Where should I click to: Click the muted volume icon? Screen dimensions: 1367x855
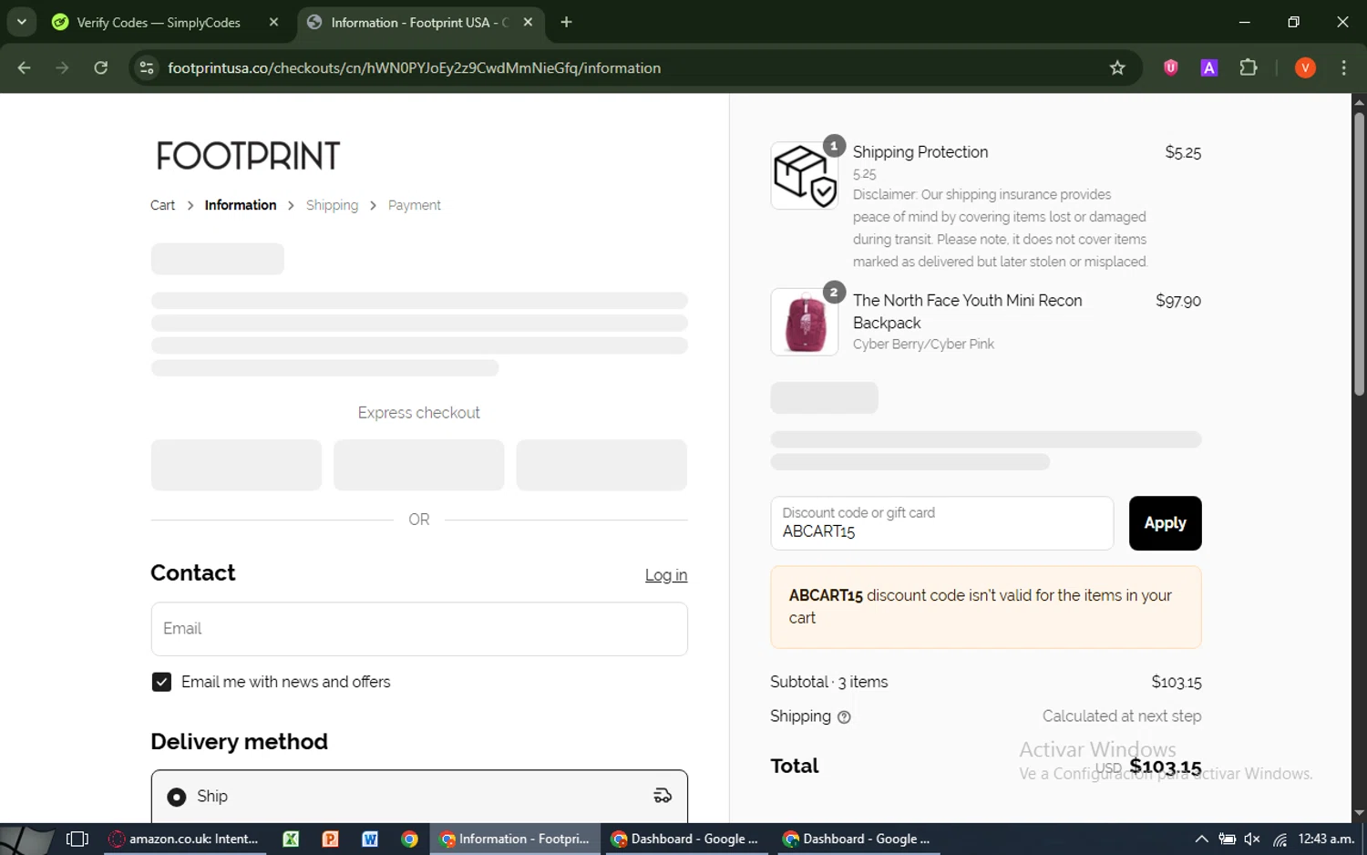pos(1252,840)
